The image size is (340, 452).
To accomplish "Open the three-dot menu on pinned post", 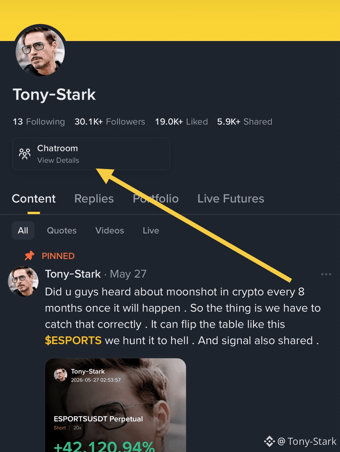I will (326, 274).
